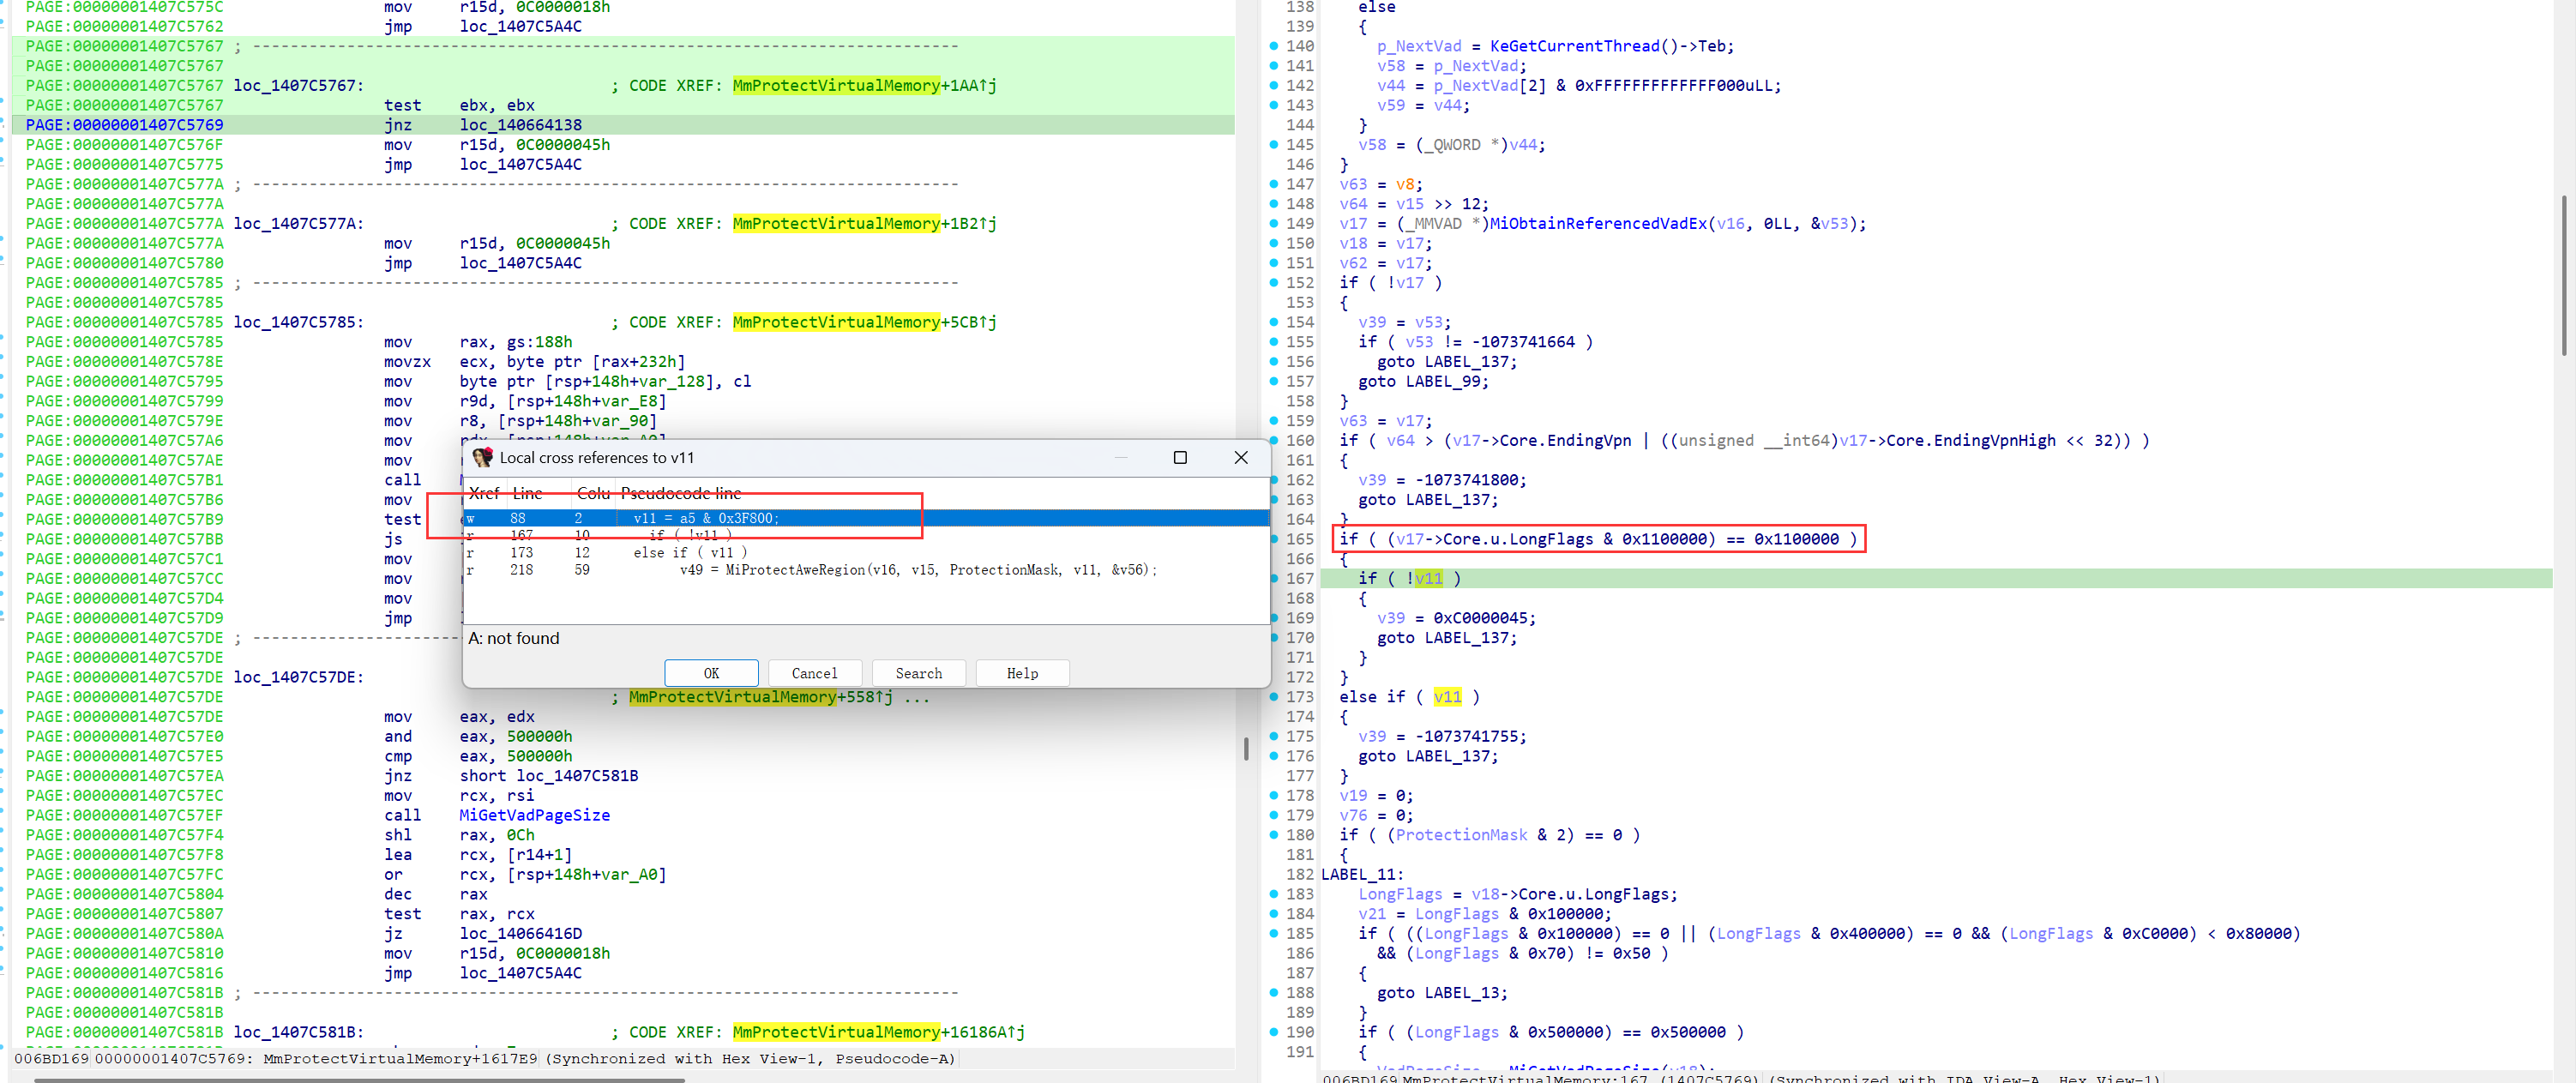The image size is (2576, 1083).
Task: Click the loc_1407C5785: label in disassembly
Action: (298, 322)
